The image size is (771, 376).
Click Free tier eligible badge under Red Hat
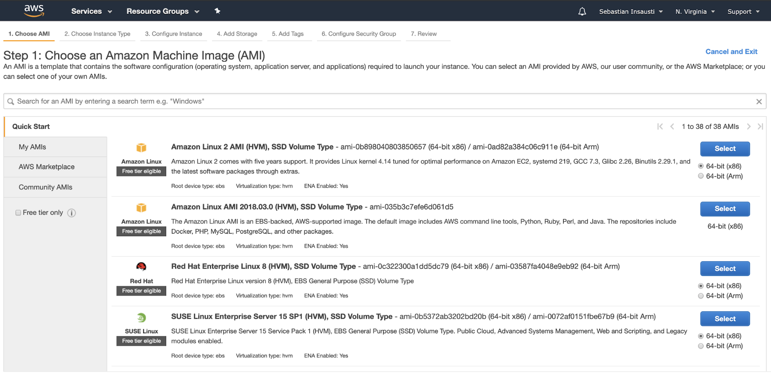(x=142, y=291)
